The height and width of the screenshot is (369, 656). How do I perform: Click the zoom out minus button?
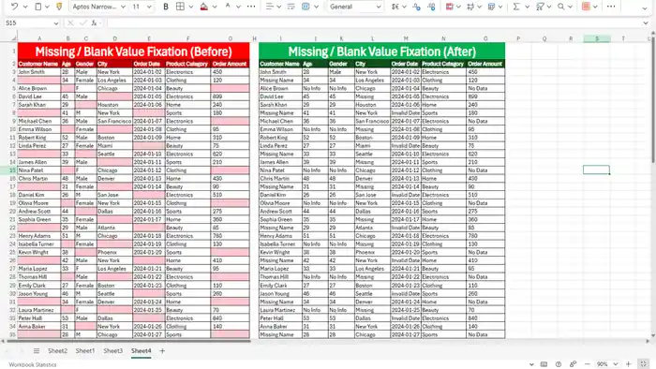588,364
